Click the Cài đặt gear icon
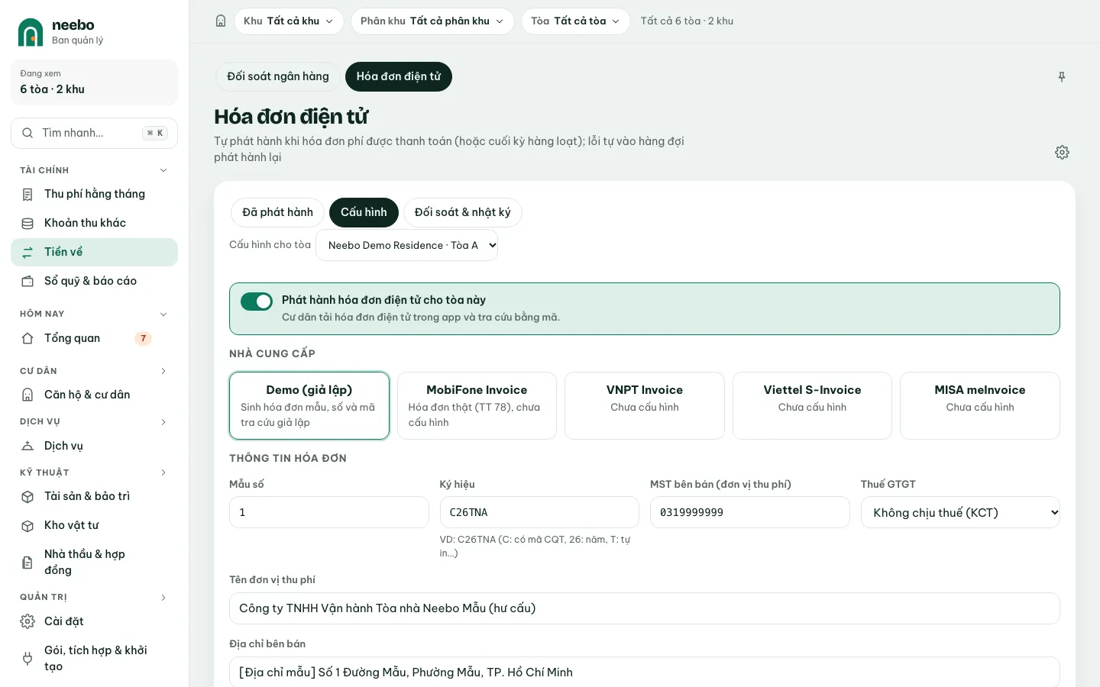Viewport: 1100px width, 687px height. click(x=27, y=621)
